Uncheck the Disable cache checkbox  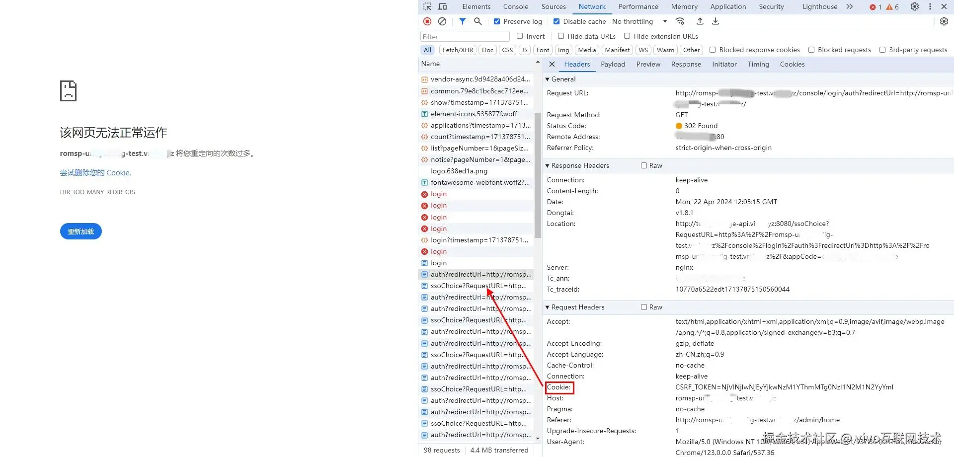point(556,21)
